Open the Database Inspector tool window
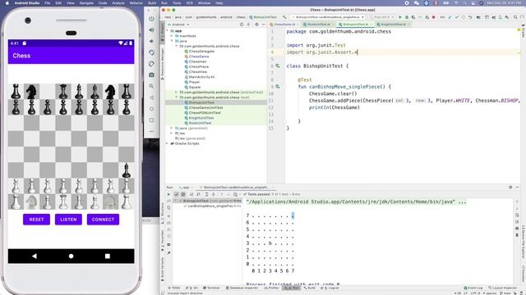The image size is (526, 295). [242, 288]
